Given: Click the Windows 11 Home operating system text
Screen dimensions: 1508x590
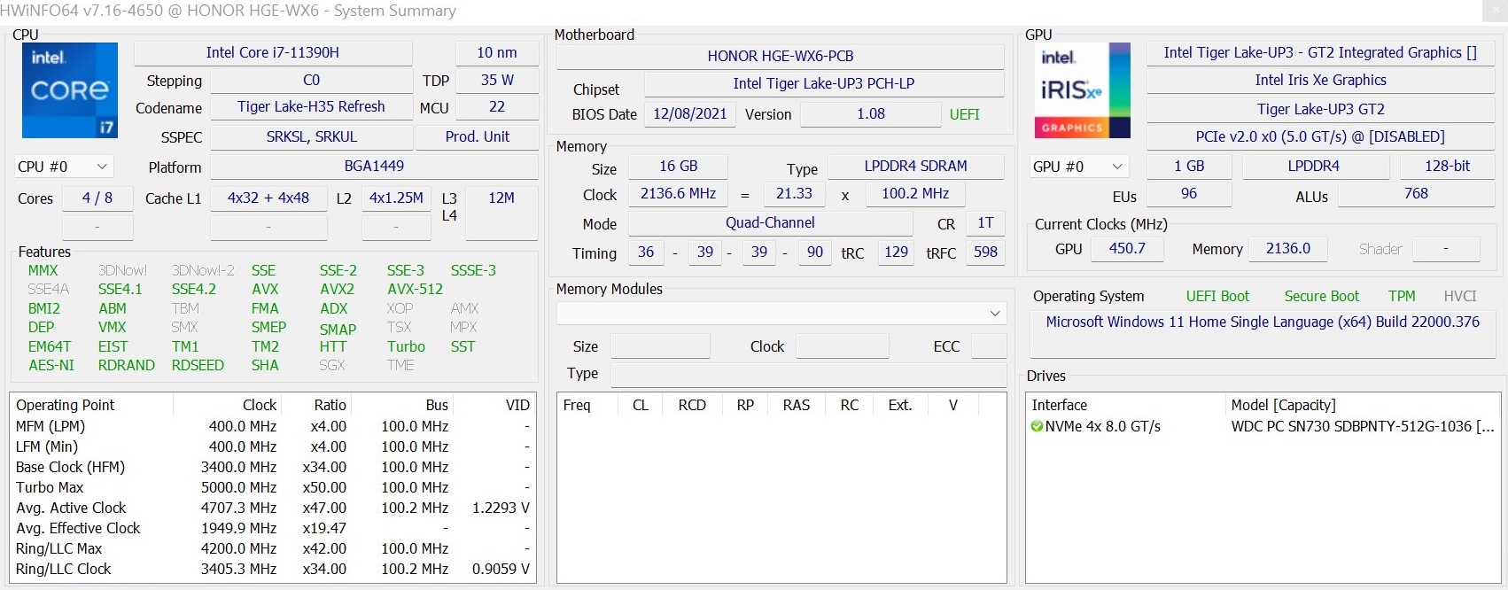Looking at the screenshot, I should 1262,322.
